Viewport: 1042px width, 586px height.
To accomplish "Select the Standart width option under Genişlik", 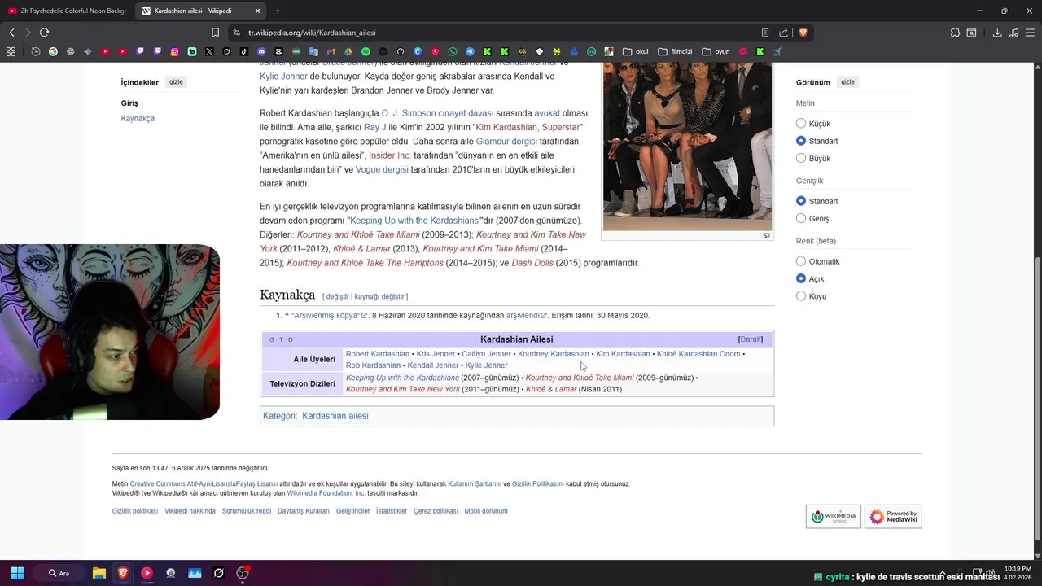I will click(x=801, y=201).
